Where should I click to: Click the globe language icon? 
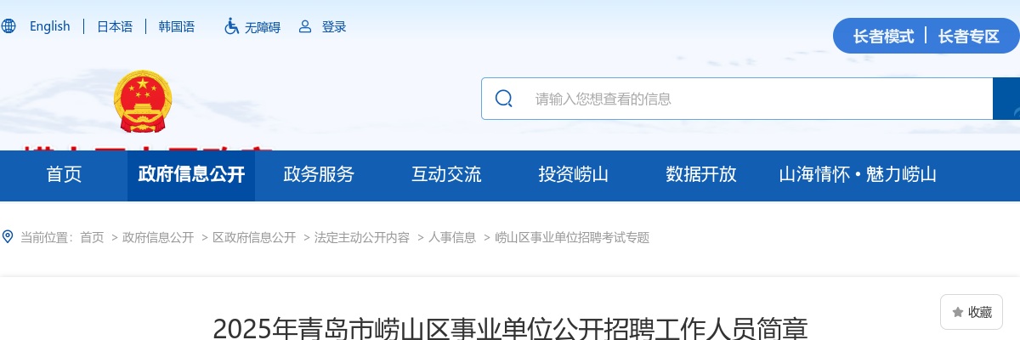click(8, 26)
